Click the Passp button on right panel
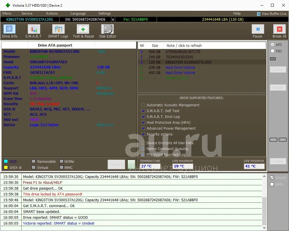 [x=278, y=161]
